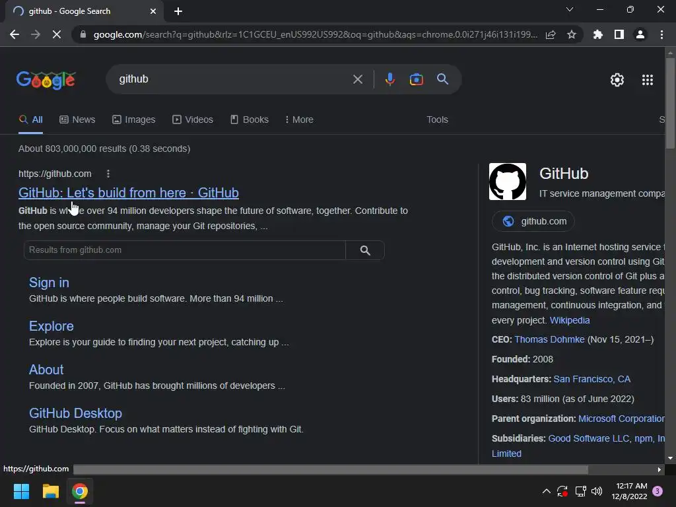
Task: Select the All results tab
Action: 30,120
